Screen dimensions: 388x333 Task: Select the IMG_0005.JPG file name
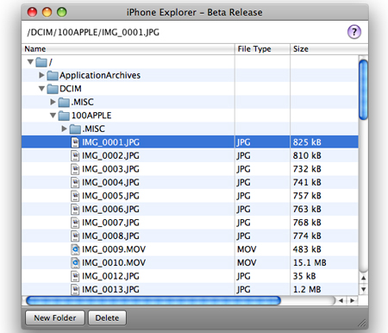pyautogui.click(x=110, y=196)
